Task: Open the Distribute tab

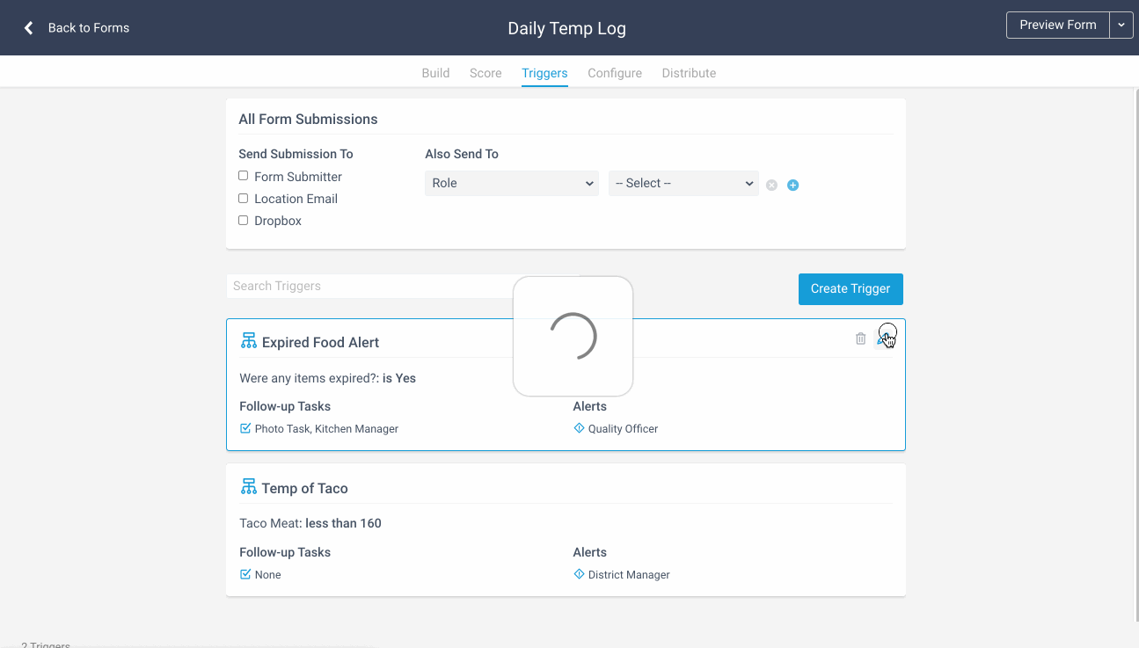Action: pyautogui.click(x=689, y=73)
